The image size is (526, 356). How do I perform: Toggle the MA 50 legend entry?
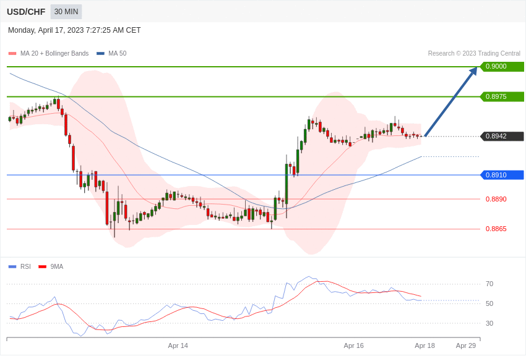point(111,54)
